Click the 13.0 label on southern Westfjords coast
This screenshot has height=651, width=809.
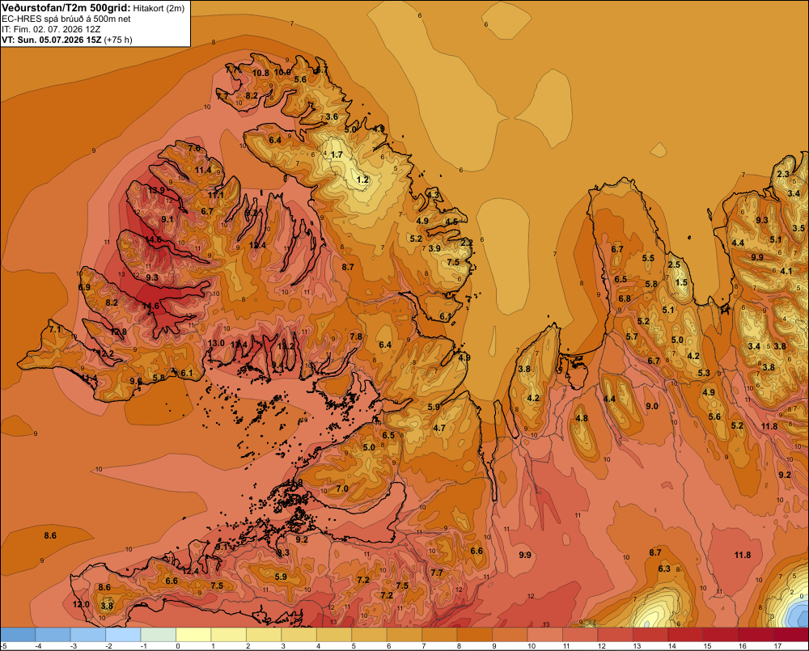[x=216, y=343]
